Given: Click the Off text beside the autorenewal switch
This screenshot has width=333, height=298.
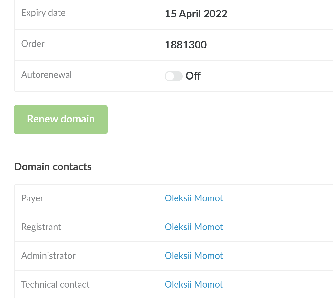Looking at the screenshot, I should pyautogui.click(x=193, y=76).
